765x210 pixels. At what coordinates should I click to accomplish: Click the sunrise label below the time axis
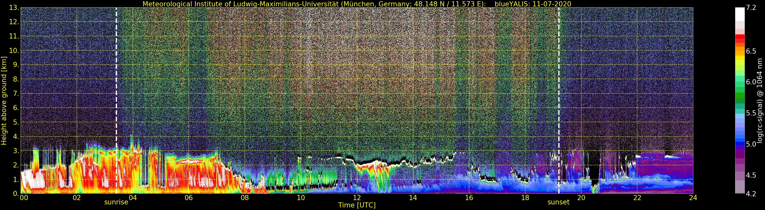pyautogui.click(x=116, y=202)
